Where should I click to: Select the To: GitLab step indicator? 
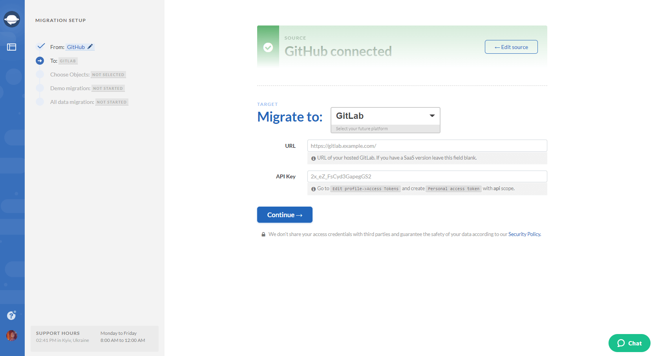pyautogui.click(x=40, y=61)
